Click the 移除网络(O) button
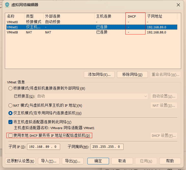Screen dimensions: 186x170 pyautogui.click(x=132, y=75)
